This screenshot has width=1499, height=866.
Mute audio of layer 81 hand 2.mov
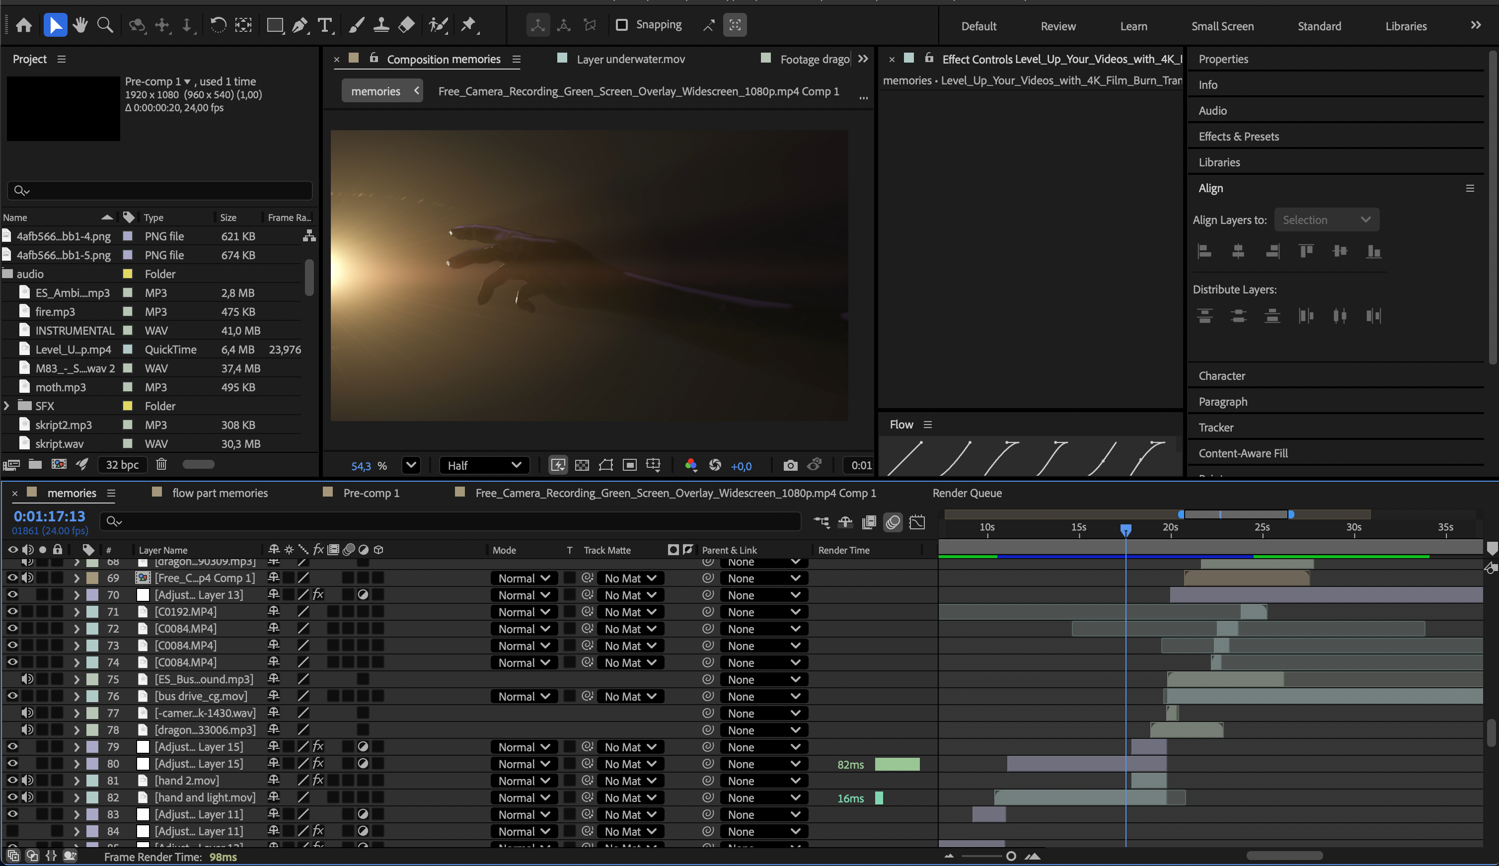[x=27, y=780]
